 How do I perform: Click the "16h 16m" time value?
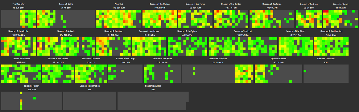point(125,62)
